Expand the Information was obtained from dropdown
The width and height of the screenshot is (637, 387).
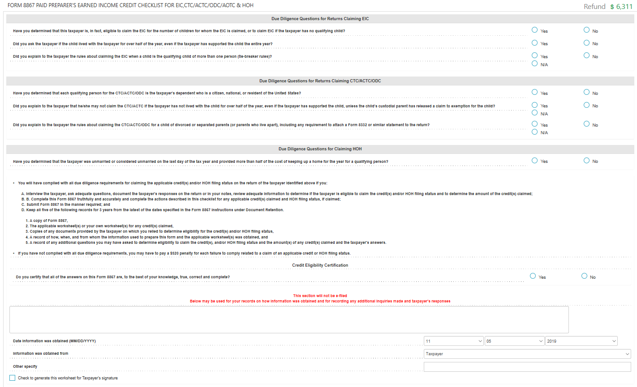point(527,353)
